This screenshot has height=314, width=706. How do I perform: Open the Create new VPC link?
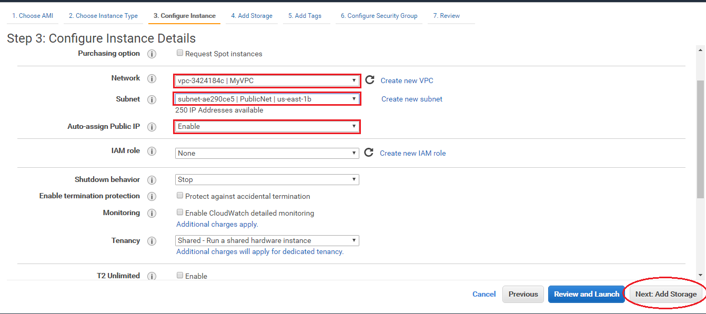(407, 80)
